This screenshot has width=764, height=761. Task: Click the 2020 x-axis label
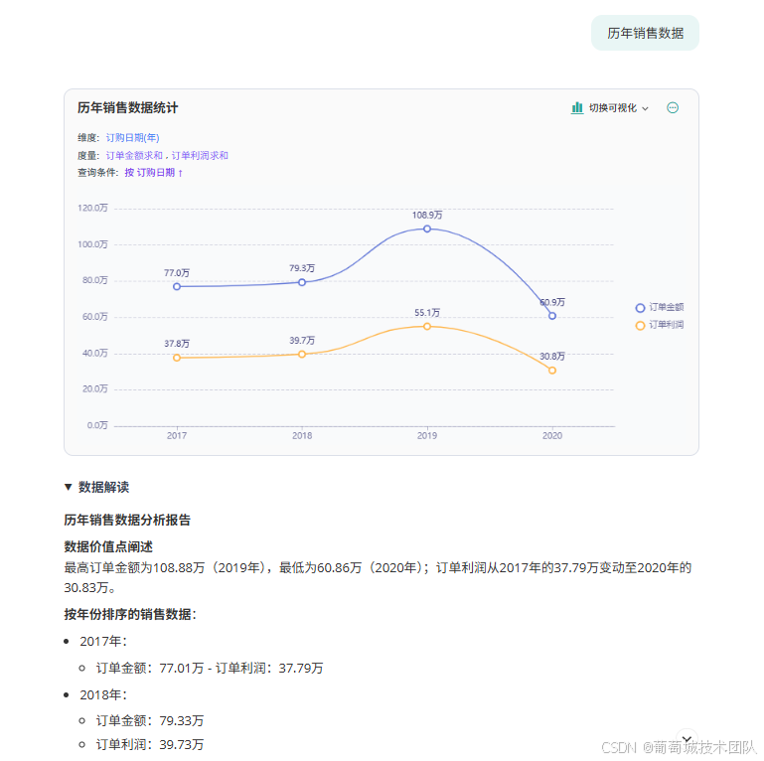coord(552,435)
